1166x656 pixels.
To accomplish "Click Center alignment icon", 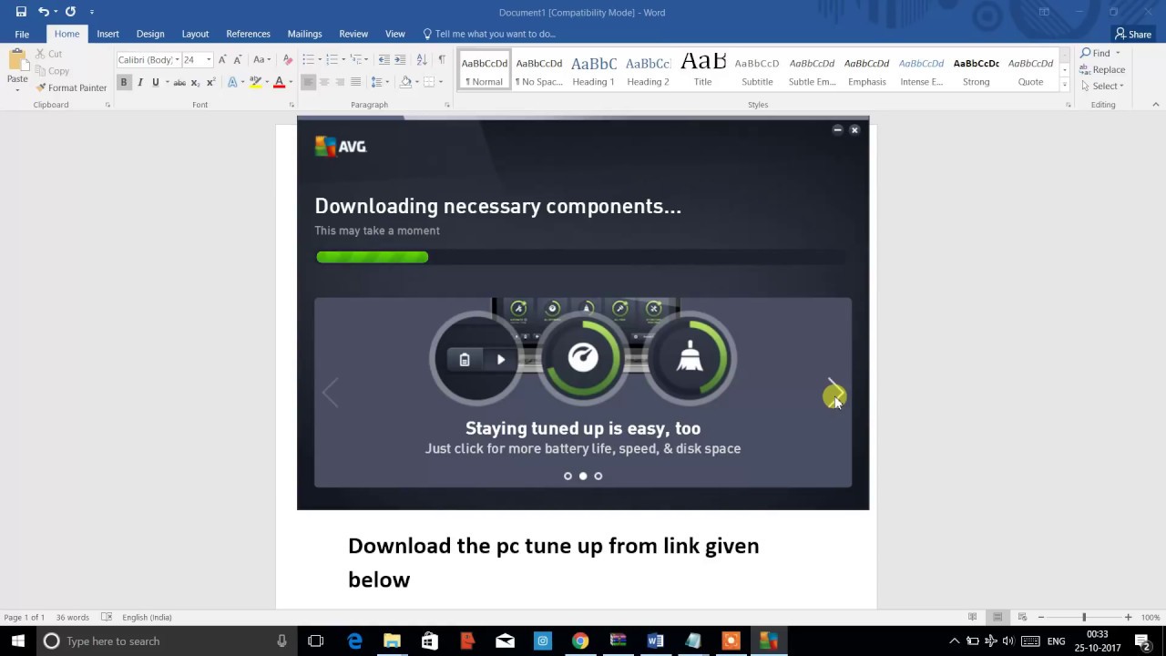I will tap(324, 82).
